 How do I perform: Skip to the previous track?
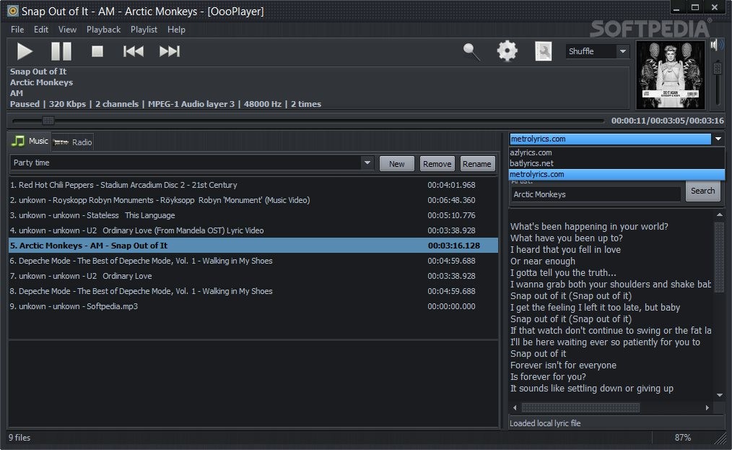[x=134, y=51]
